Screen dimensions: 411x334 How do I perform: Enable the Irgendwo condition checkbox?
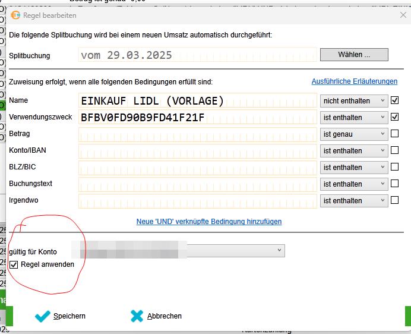[394, 200]
